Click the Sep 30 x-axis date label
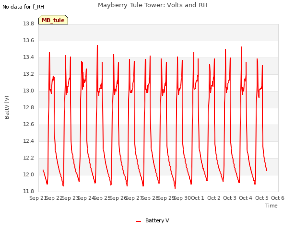Screen dimensions: 307x230 182,198
